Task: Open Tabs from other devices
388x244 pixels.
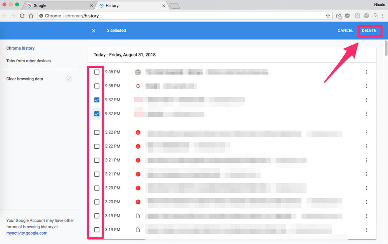Action: point(28,61)
